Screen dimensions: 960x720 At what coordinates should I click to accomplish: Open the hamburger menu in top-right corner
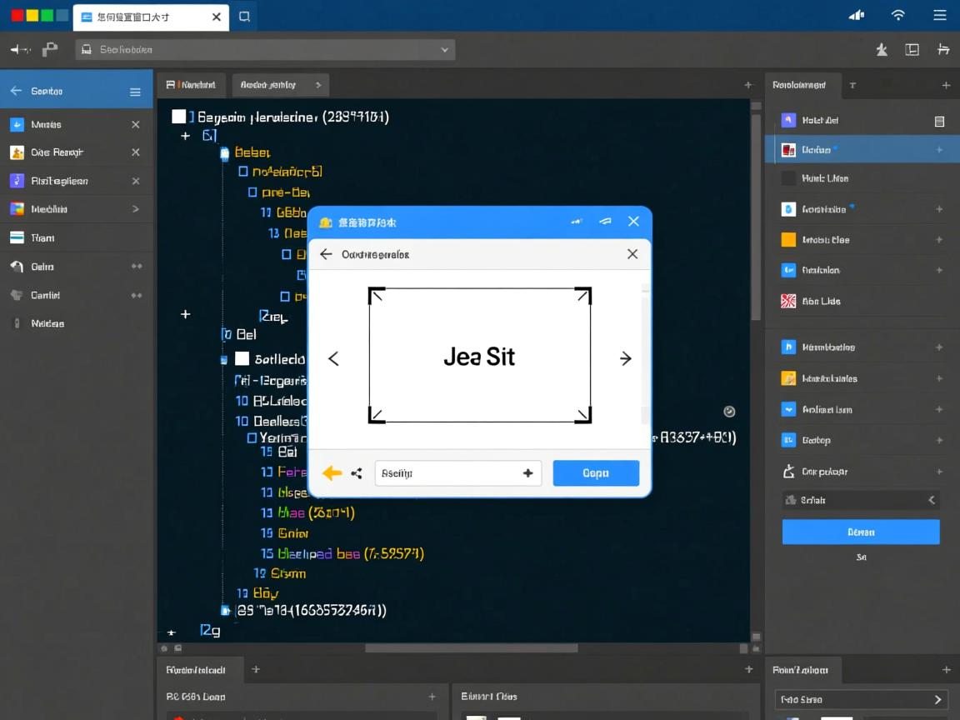tap(939, 15)
